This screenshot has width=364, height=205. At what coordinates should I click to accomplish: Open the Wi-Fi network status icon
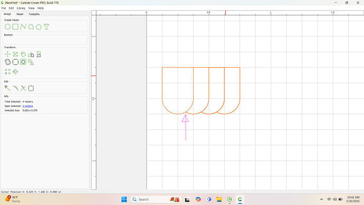tap(329, 199)
